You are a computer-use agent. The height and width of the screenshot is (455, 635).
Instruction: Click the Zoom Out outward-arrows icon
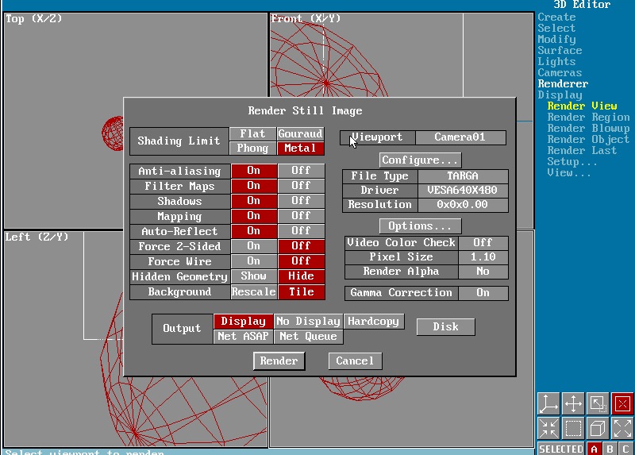pos(622,428)
